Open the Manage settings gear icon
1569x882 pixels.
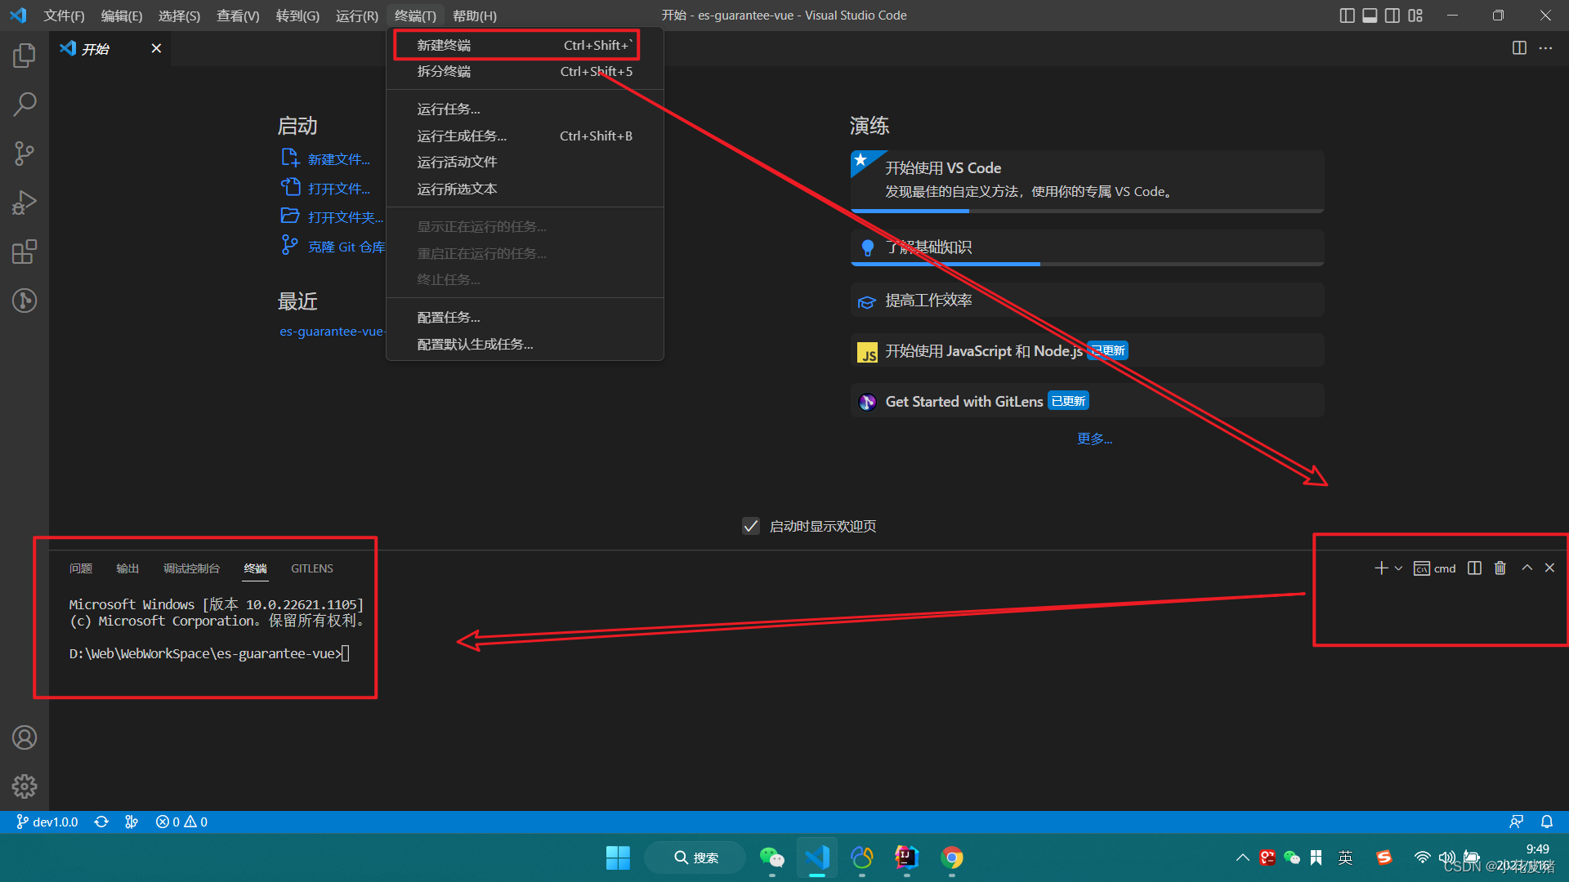pyautogui.click(x=25, y=786)
